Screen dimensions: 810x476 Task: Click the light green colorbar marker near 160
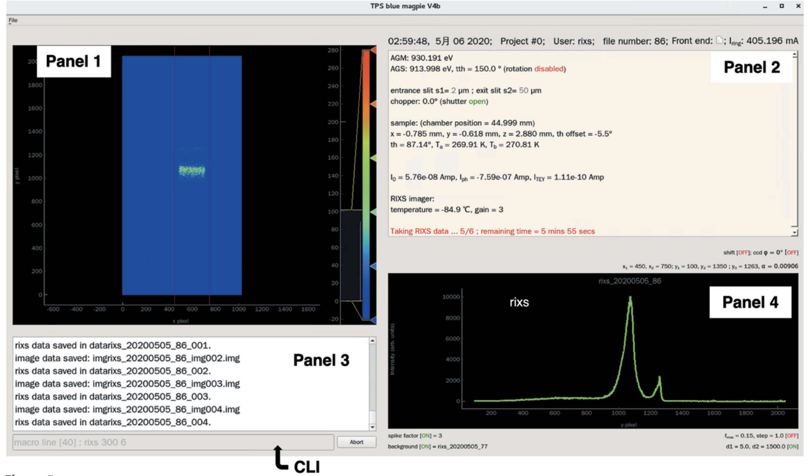[373, 158]
